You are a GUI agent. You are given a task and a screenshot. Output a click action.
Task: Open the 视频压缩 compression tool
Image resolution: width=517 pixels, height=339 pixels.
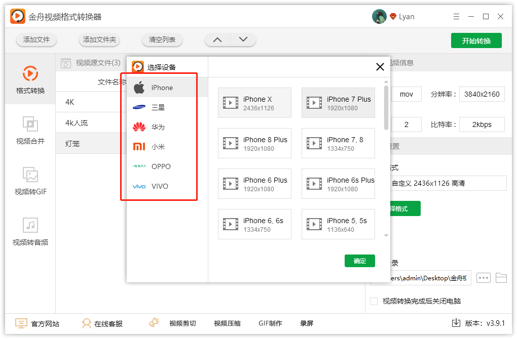click(x=227, y=323)
